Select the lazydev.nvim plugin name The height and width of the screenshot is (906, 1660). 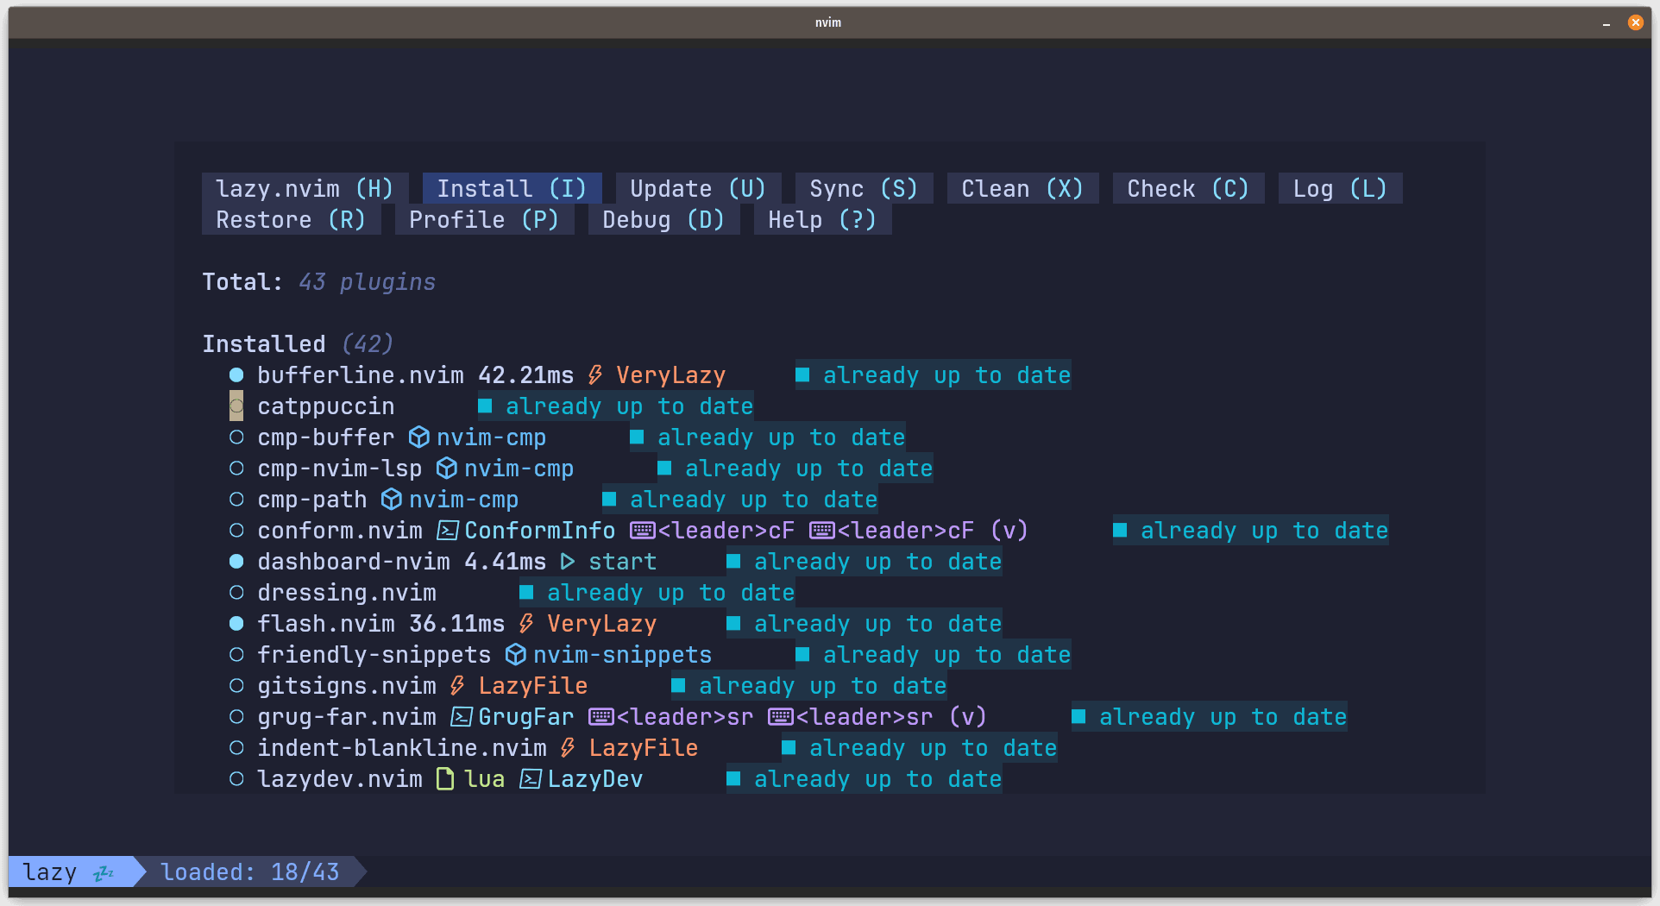click(x=340, y=778)
